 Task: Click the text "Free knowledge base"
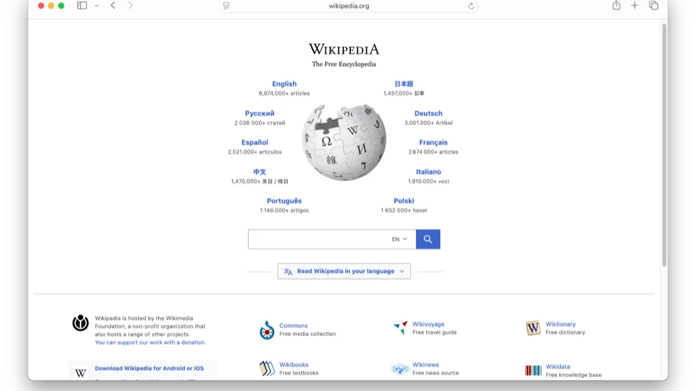(x=574, y=375)
